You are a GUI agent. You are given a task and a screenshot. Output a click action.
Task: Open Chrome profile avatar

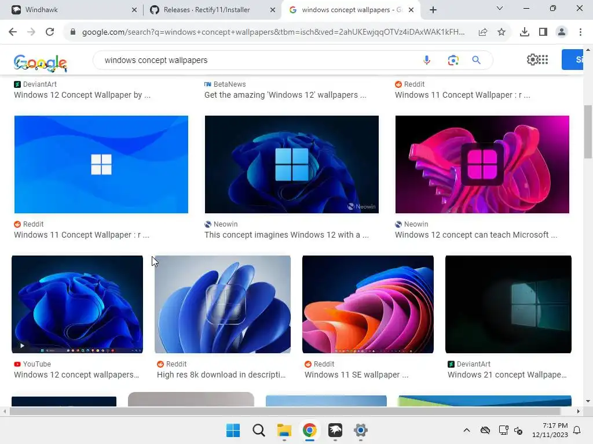click(562, 32)
